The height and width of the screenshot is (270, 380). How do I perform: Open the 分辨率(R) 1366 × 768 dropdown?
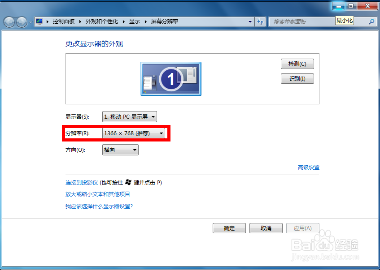[x=134, y=133]
